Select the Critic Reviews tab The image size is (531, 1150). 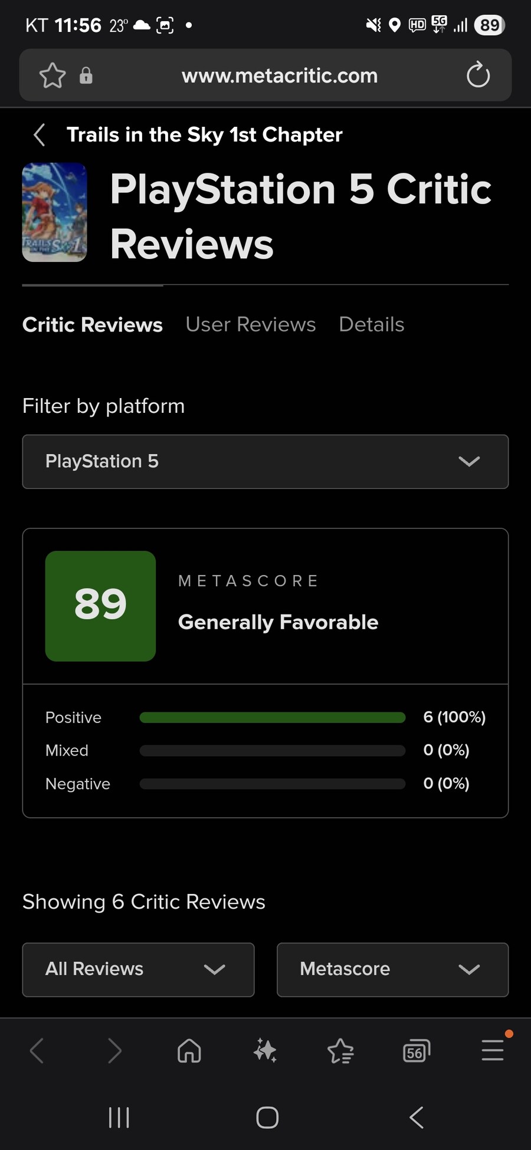coord(93,324)
